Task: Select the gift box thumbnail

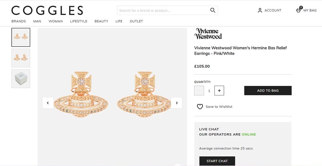Action: 21,78
